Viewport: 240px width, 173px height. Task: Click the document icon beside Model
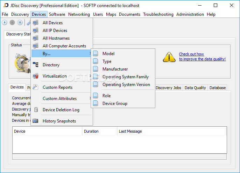(96, 53)
